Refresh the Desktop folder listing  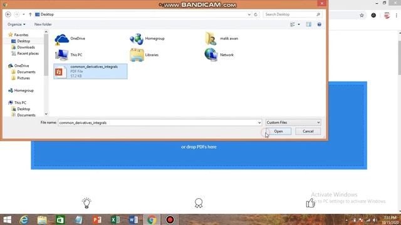click(x=256, y=14)
